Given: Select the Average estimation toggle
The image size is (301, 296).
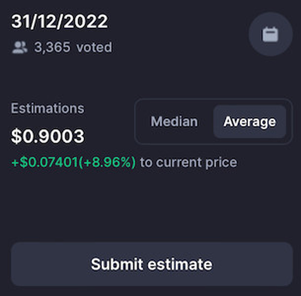Looking at the screenshot, I should tap(250, 122).
